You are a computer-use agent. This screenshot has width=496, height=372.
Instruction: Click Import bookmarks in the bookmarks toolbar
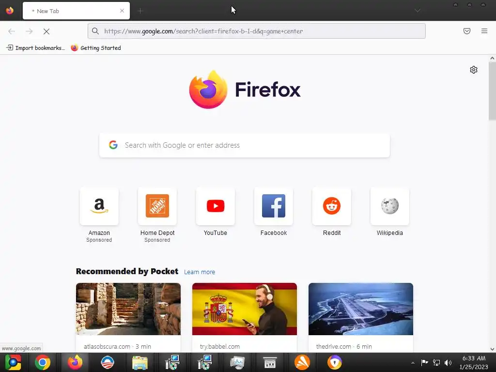coord(36,48)
